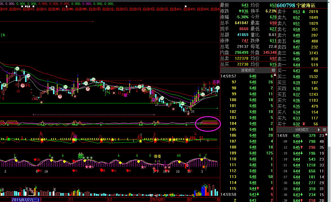The height and width of the screenshot is (202, 331).
Task: Click the pink circled indicator signal area
Action: 208,124
